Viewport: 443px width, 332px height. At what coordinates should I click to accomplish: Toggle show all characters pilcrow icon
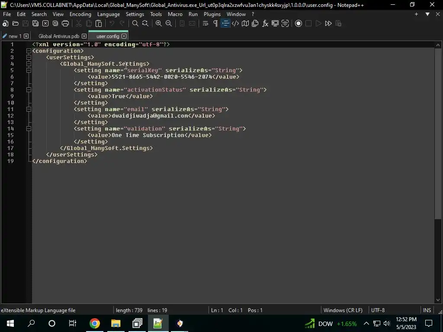click(215, 23)
